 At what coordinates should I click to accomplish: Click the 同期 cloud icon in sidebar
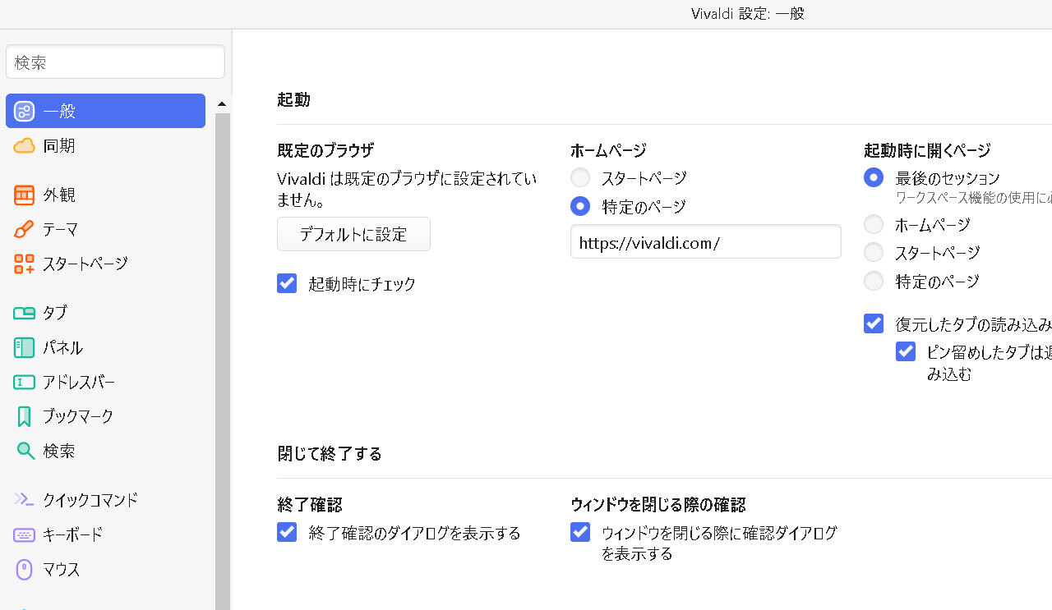[24, 146]
